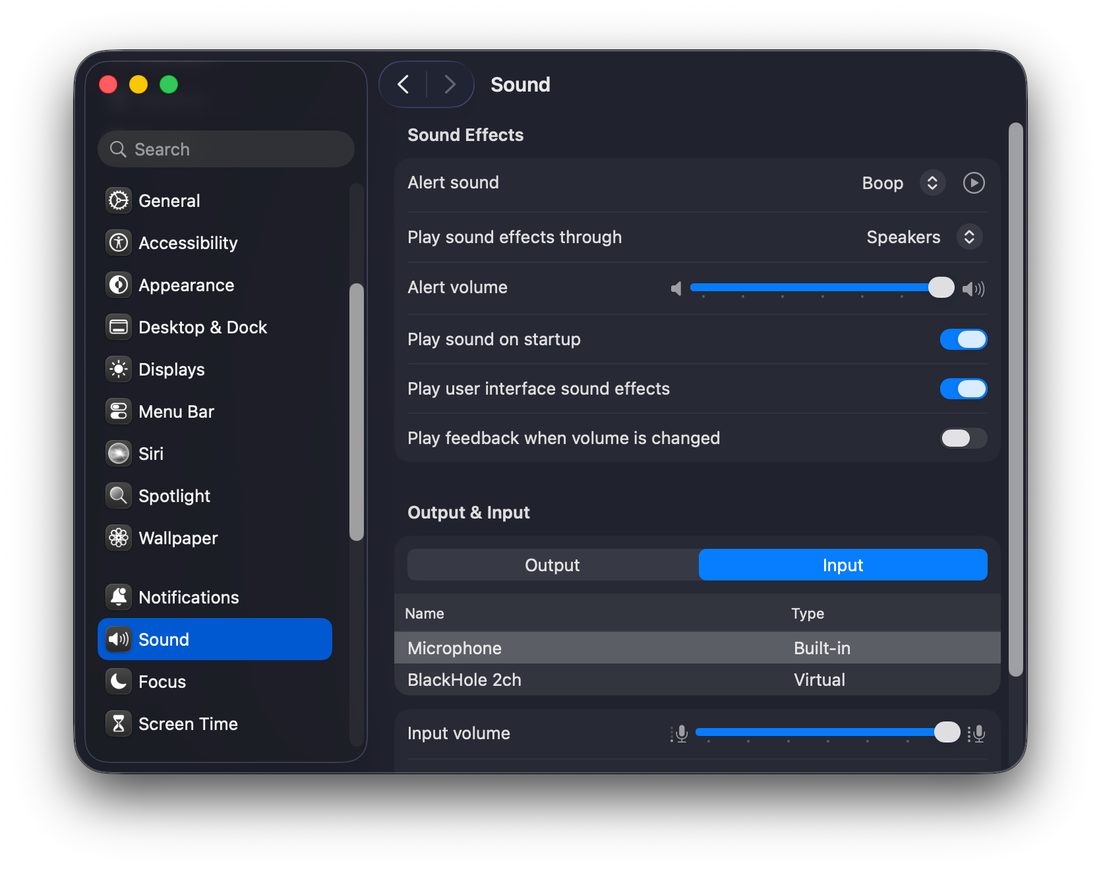Screen dimensions: 1101x871
Task: Click the sidebar scrollbar thumb
Action: [357, 412]
